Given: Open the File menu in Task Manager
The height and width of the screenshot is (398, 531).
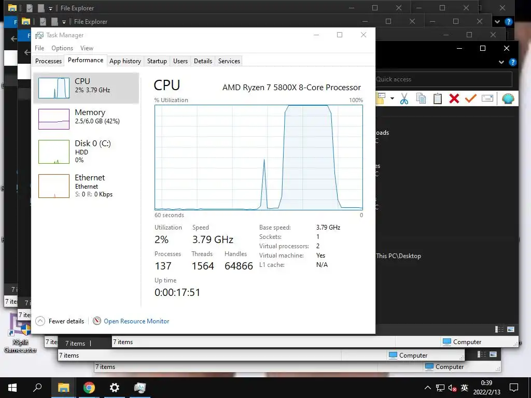Looking at the screenshot, I should coord(39,48).
